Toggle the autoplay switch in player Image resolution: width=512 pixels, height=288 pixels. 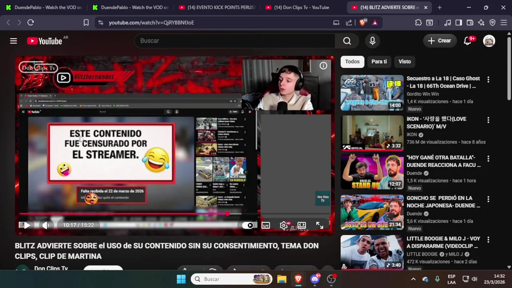(x=248, y=225)
